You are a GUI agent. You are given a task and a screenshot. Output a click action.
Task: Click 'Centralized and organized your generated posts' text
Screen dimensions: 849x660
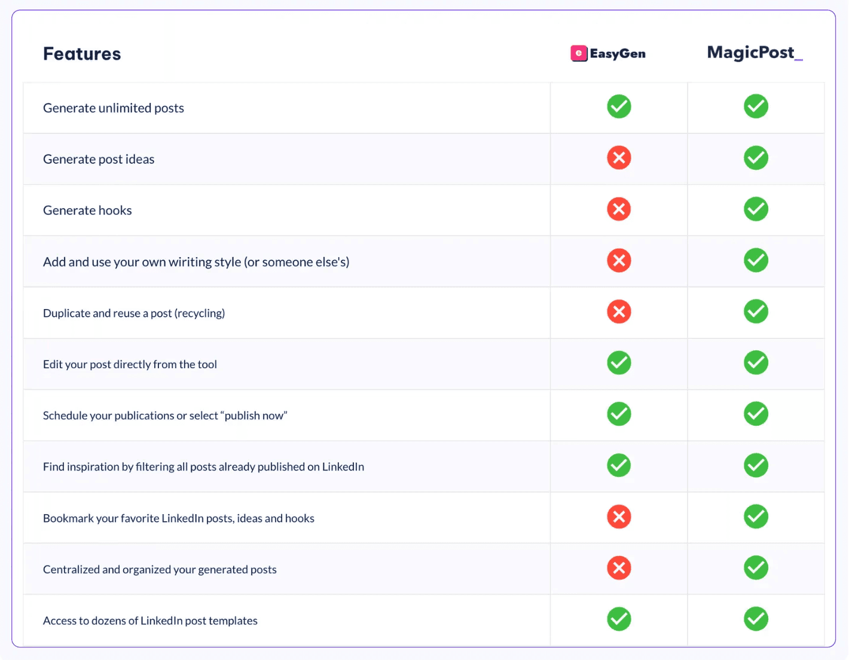[160, 570]
